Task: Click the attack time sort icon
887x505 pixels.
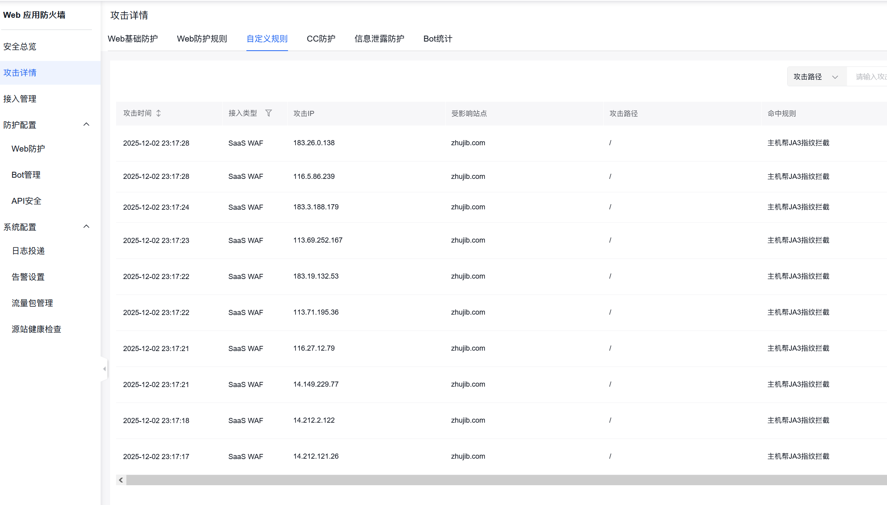Action: [x=158, y=113]
